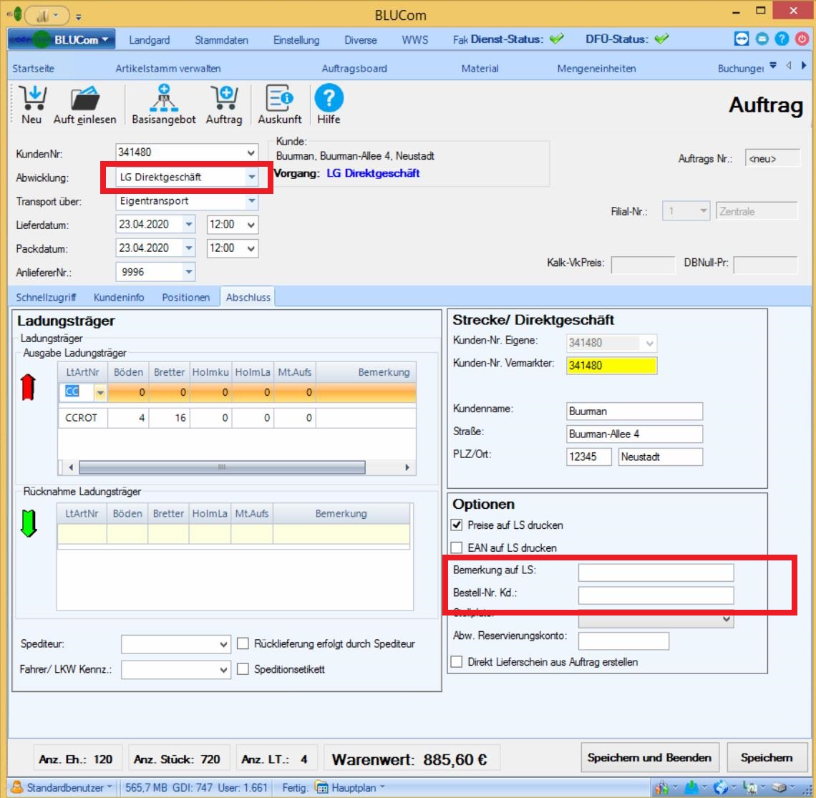Screen dimensions: 816x798
Task: Switch to the Positionen tab
Action: pos(185,297)
